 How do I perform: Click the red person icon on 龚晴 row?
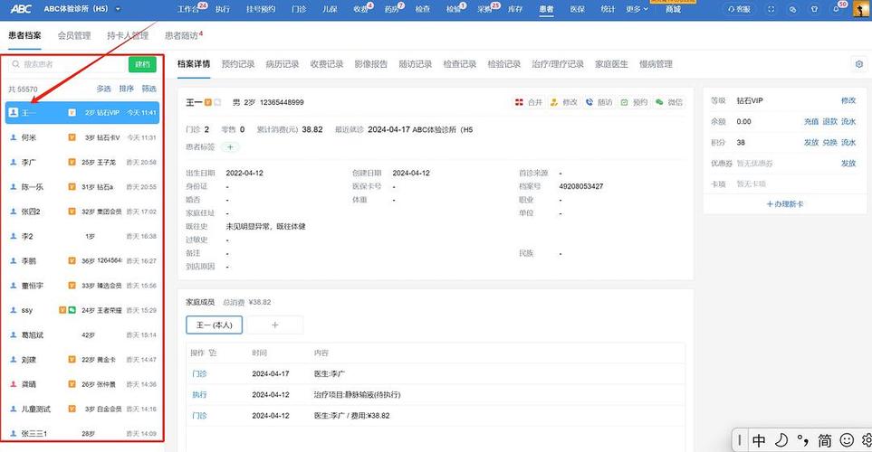pyautogui.click(x=14, y=383)
